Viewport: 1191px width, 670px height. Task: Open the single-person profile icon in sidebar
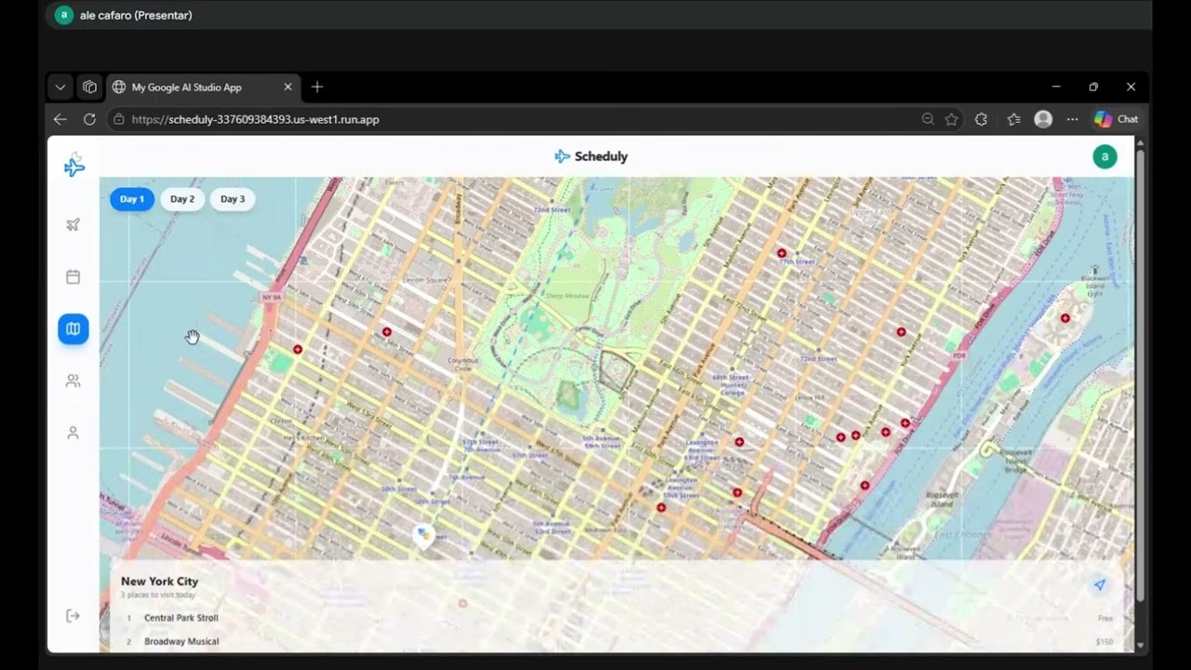(x=74, y=433)
